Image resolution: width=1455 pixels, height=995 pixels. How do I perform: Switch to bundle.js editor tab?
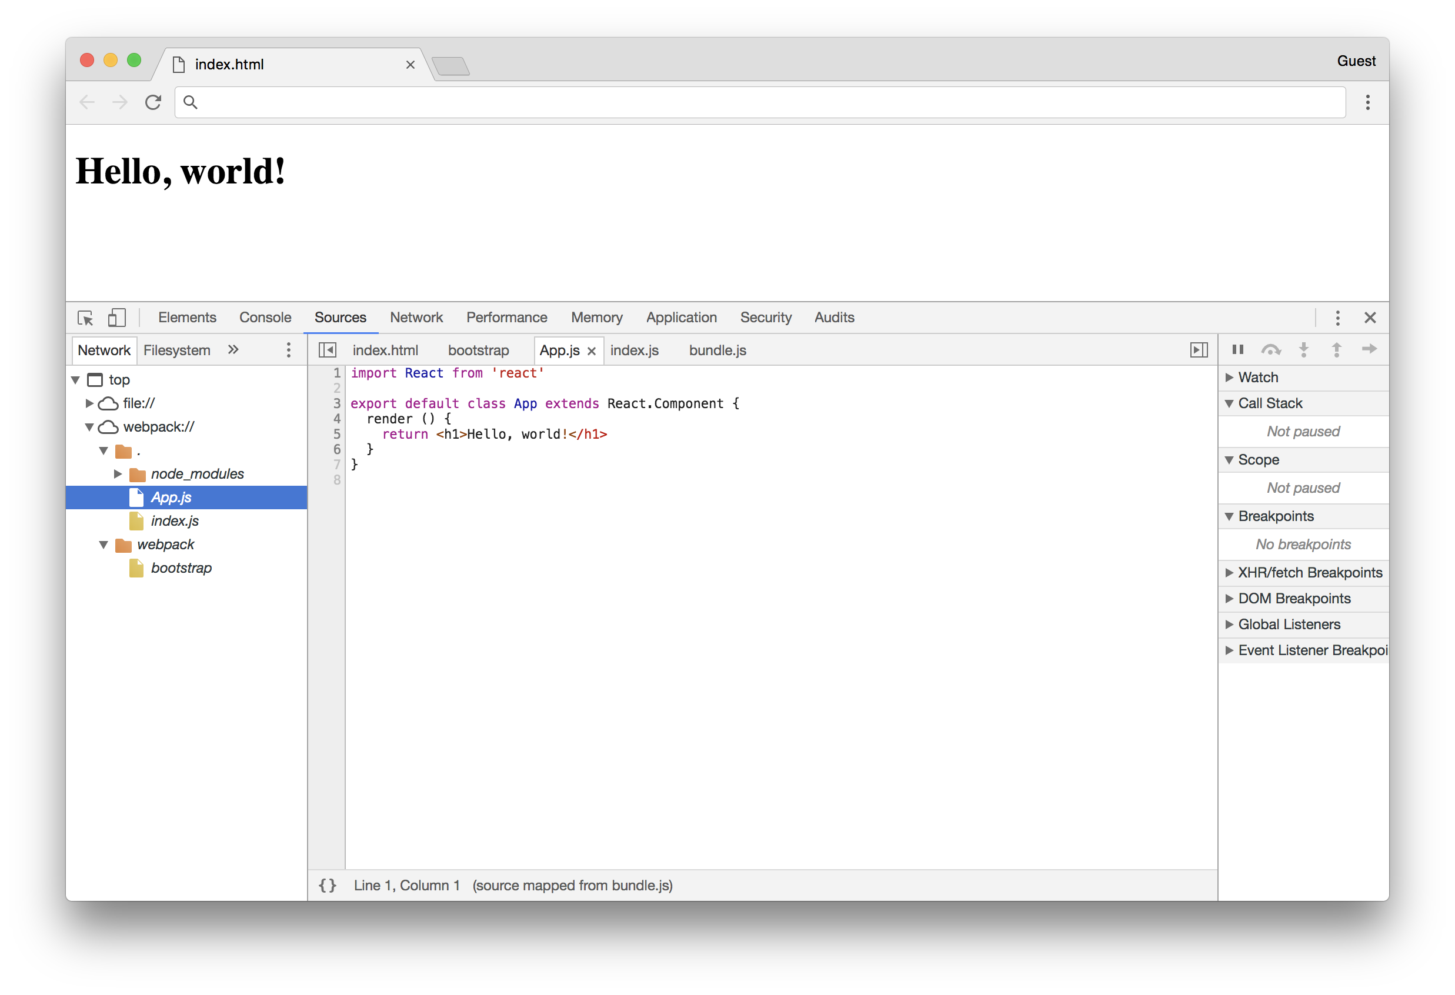click(718, 350)
